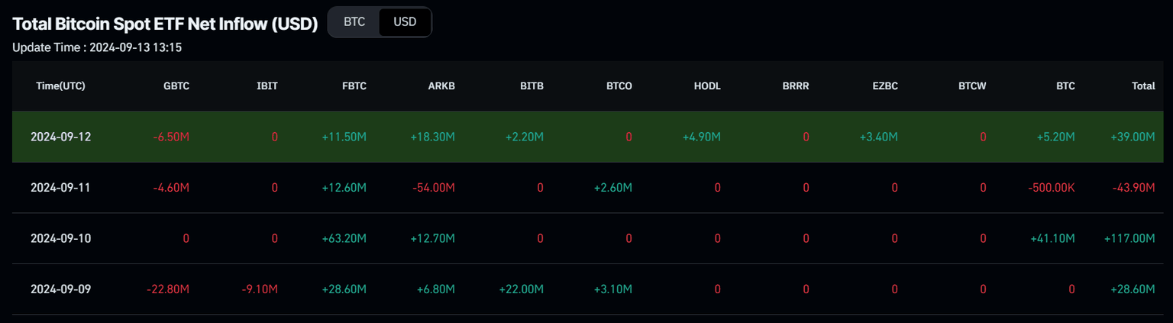Click the Time(UTC) column header
The width and height of the screenshot is (1173, 323).
coord(60,86)
